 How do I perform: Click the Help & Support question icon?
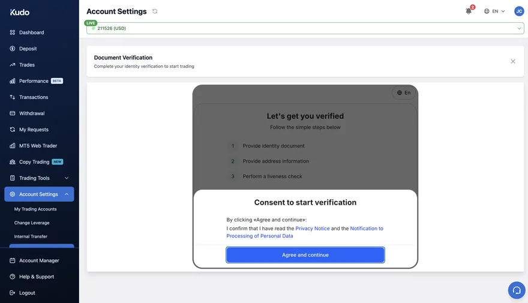tap(13, 277)
